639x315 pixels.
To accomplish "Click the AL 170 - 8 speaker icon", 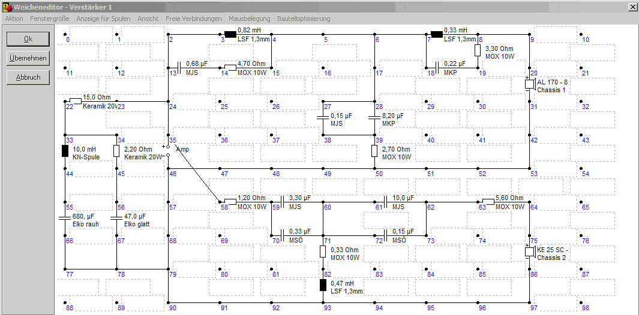I will [529, 84].
